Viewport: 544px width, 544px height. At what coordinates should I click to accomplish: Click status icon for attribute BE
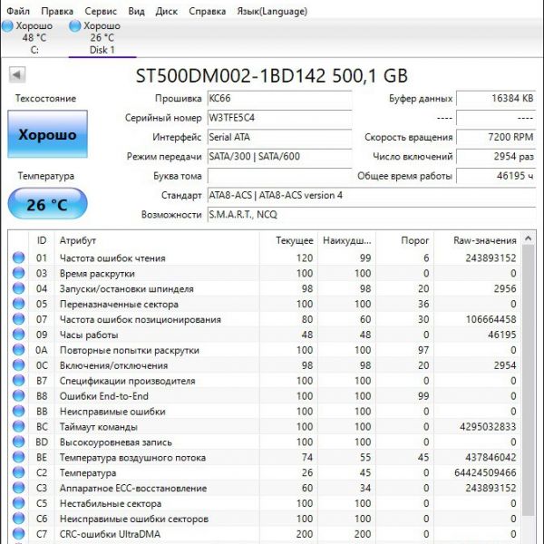(x=18, y=457)
